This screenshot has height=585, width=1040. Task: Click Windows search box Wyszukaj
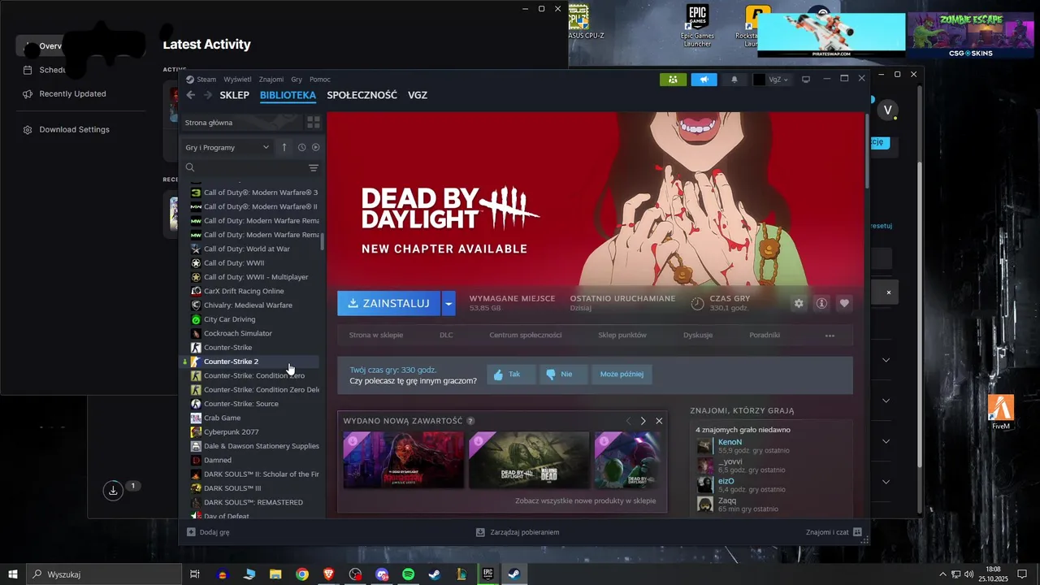(x=103, y=574)
